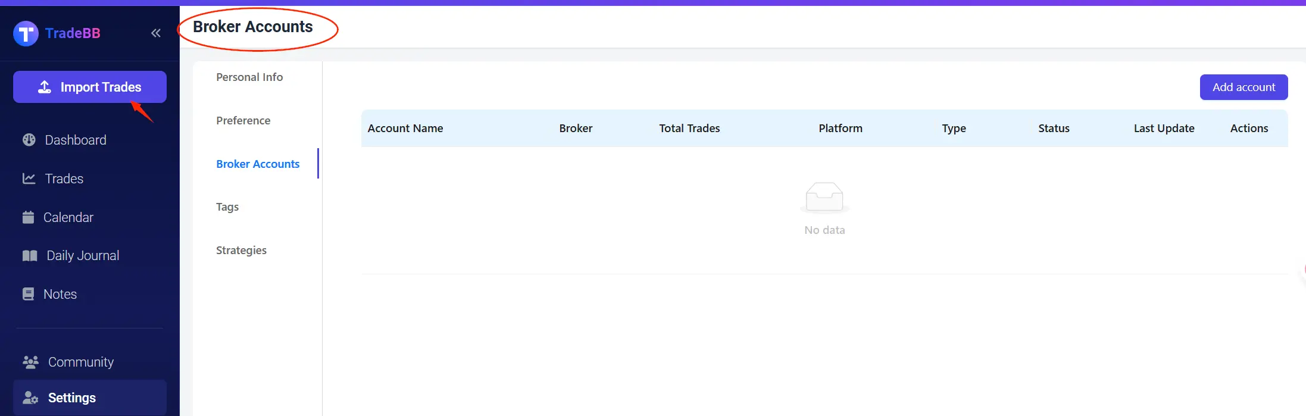Click the Calendar icon in sidebar
The height and width of the screenshot is (416, 1306).
pyautogui.click(x=28, y=217)
